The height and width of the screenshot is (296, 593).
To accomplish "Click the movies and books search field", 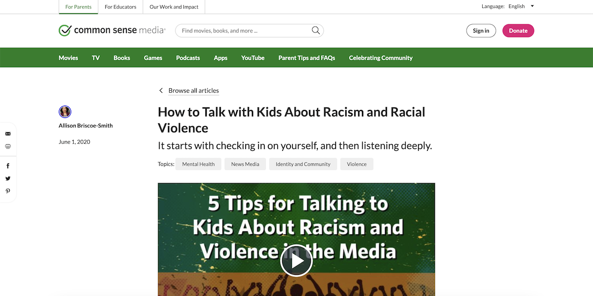I will tap(242, 30).
